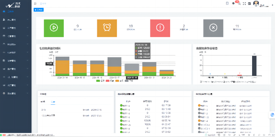This screenshot has height=137, width=275.
Task: Open notifications bell with red badge
Action: (233, 3)
